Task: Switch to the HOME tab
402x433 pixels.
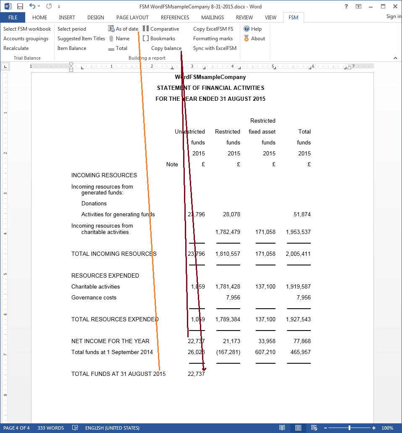Action: click(x=39, y=17)
